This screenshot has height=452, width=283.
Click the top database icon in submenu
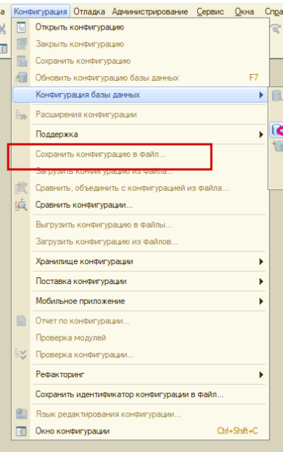click(x=277, y=95)
